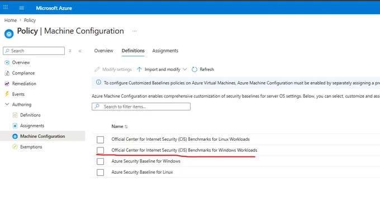The height and width of the screenshot is (205, 380).
Task: Check CIS Benchmarks for Windows Workloads box
Action: click(x=101, y=150)
